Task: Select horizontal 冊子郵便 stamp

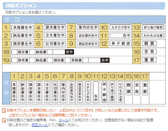Action: [120, 44]
